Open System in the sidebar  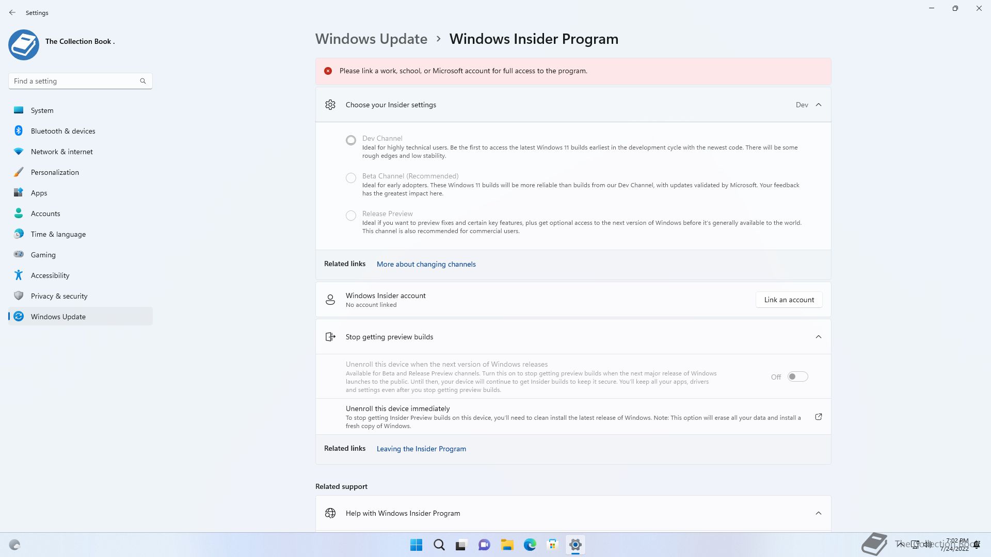click(x=81, y=110)
